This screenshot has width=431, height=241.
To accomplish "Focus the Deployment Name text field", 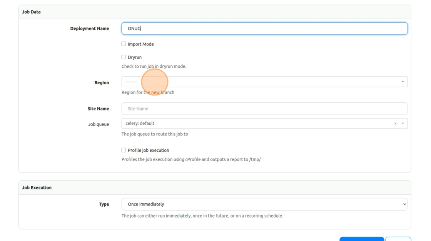I will (264, 28).
